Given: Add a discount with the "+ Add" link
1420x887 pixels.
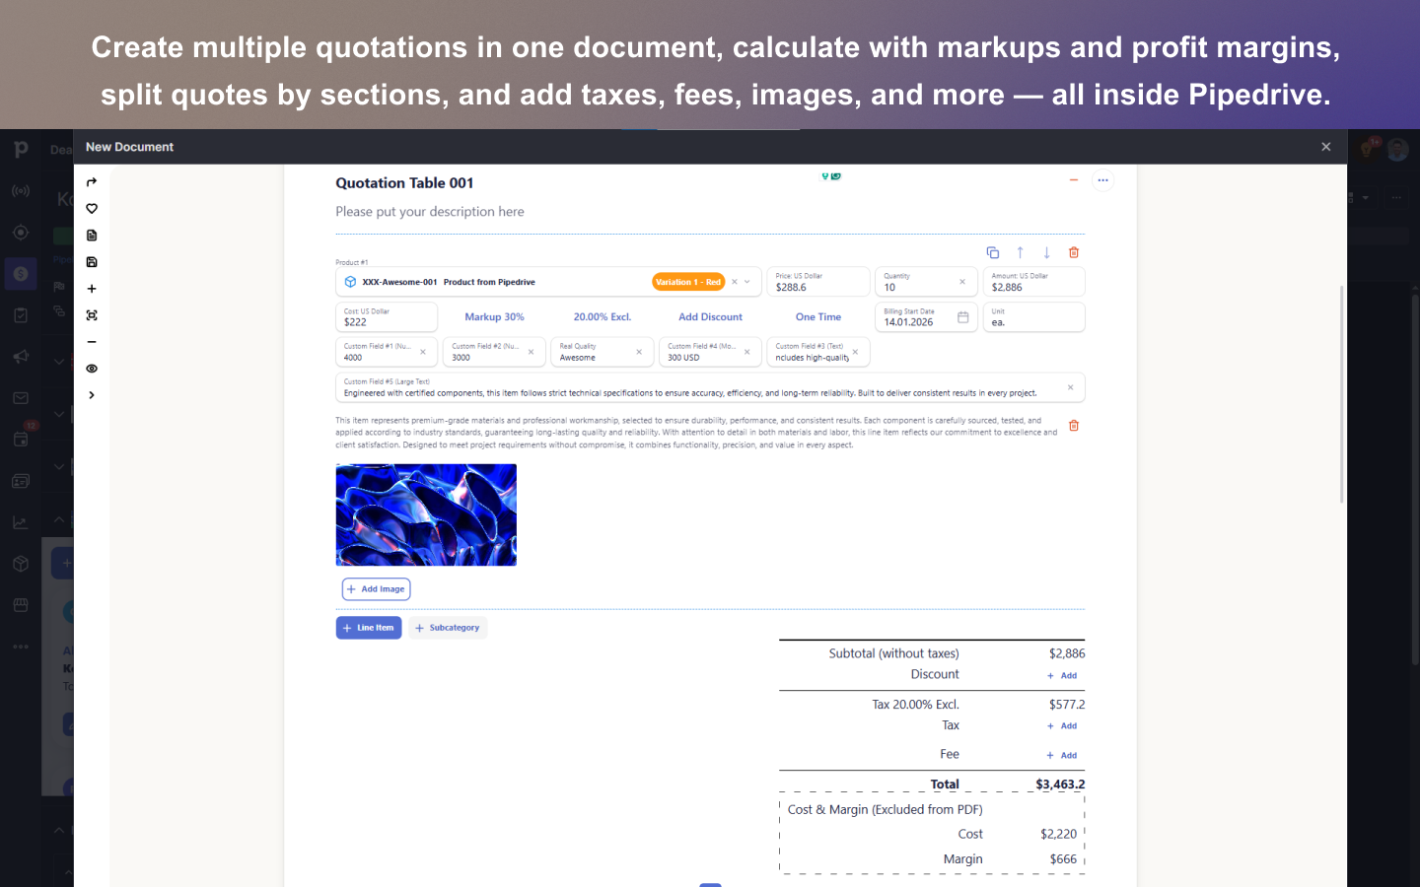Looking at the screenshot, I should 1062,675.
